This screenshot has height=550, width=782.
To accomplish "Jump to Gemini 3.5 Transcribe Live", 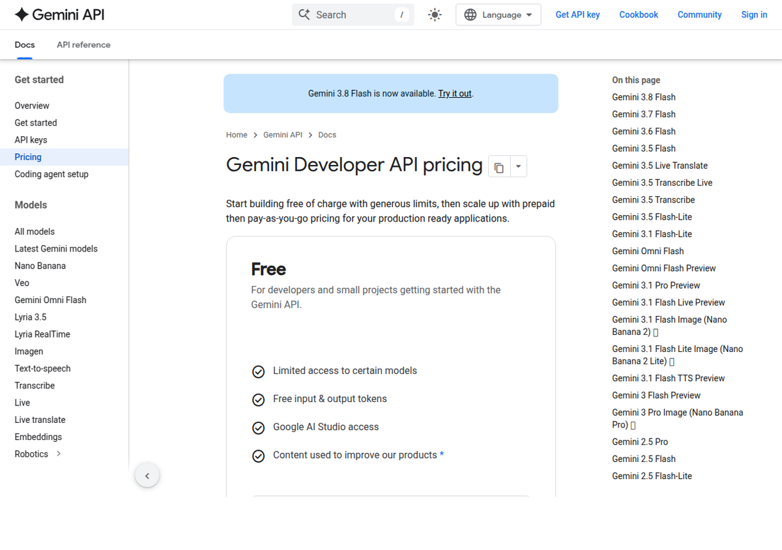I will (x=662, y=182).
